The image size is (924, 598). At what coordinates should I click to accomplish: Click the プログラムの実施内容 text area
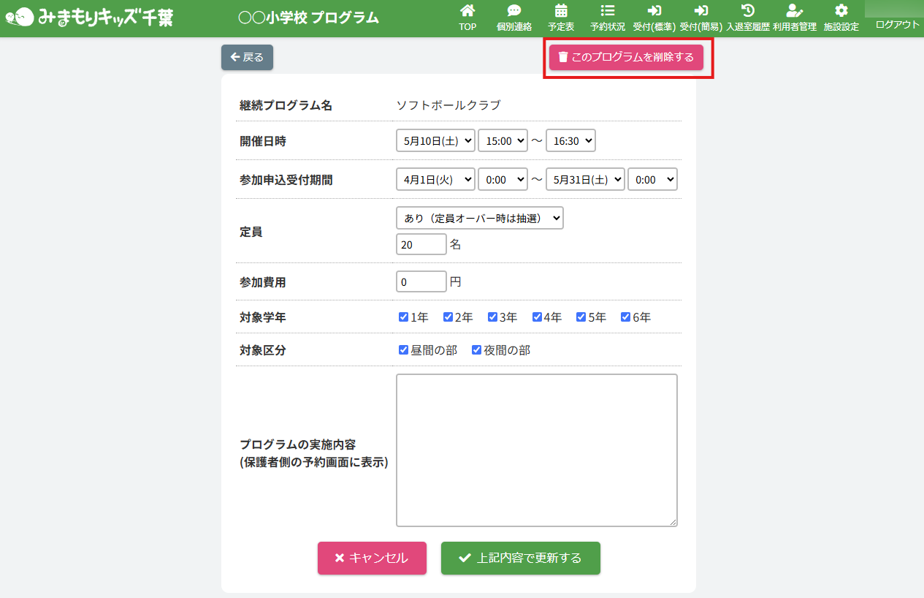coord(536,450)
